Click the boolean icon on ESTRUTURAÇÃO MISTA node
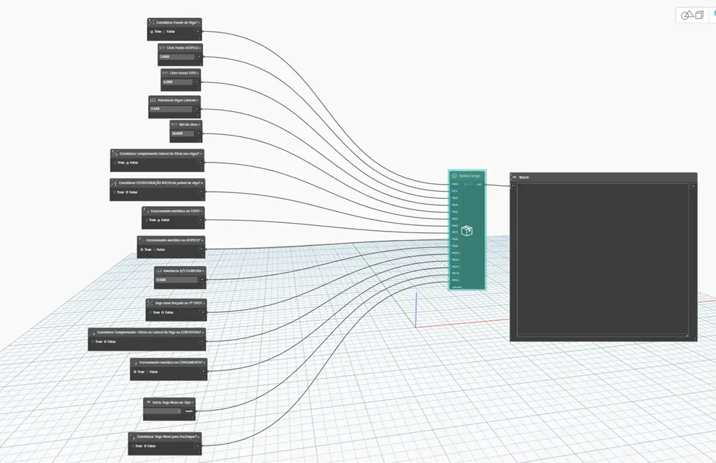 pyautogui.click(x=114, y=183)
